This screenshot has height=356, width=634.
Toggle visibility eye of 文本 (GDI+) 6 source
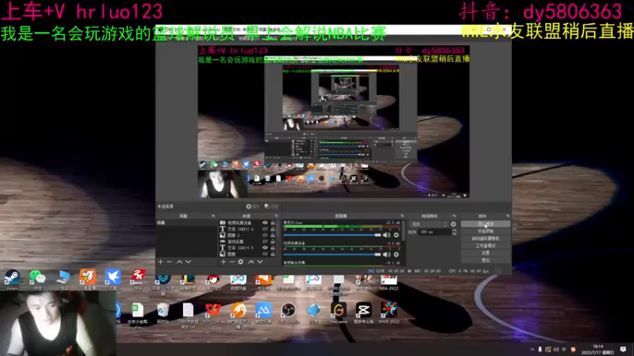(265, 229)
